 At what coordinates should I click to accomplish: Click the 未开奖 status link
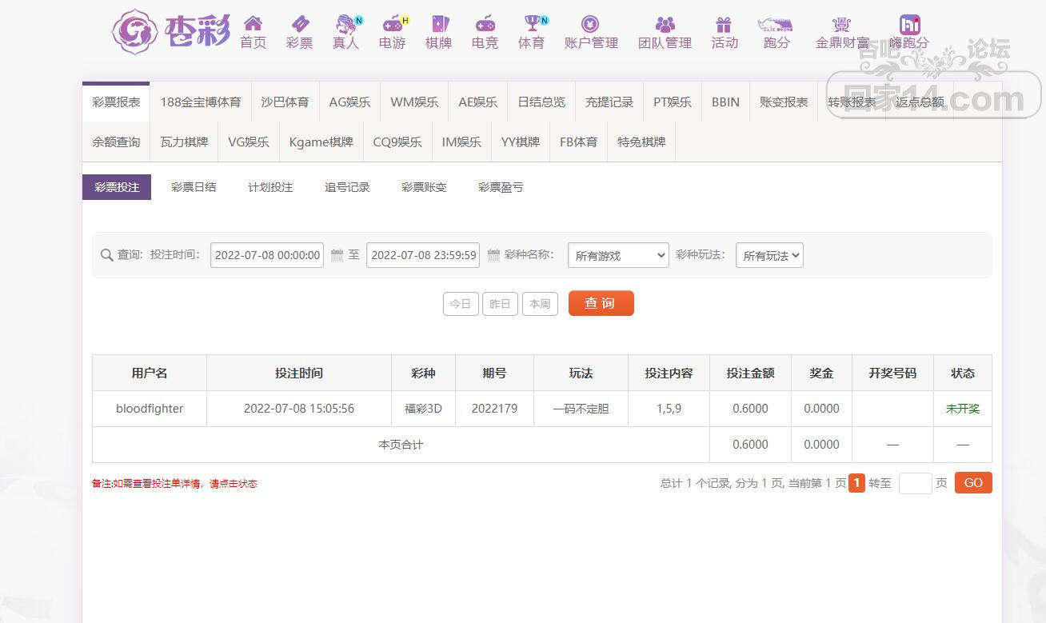coord(962,409)
